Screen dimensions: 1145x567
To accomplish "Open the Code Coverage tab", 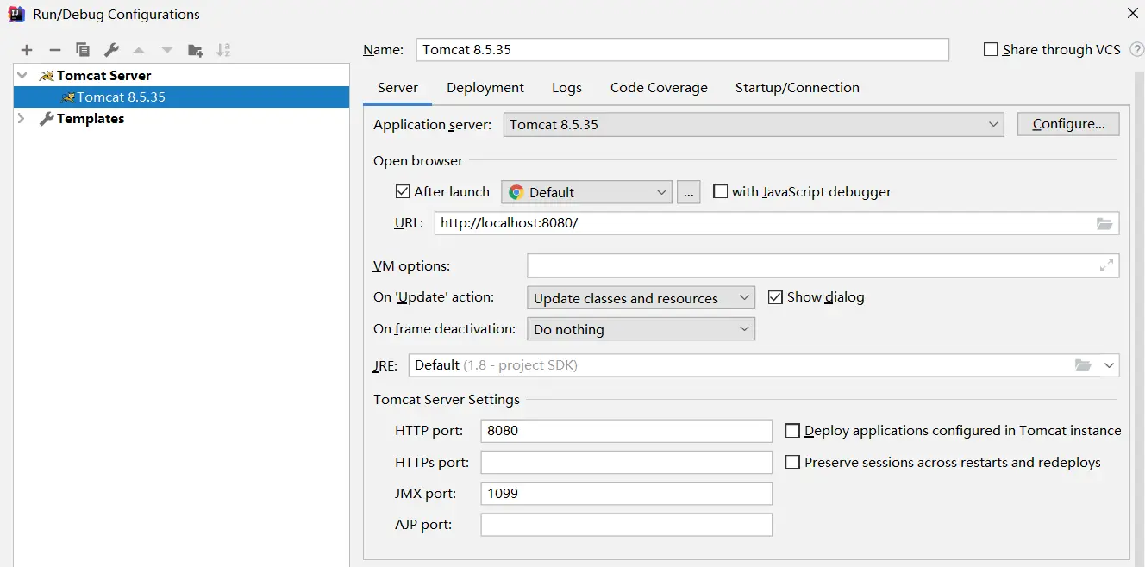I will tap(659, 87).
